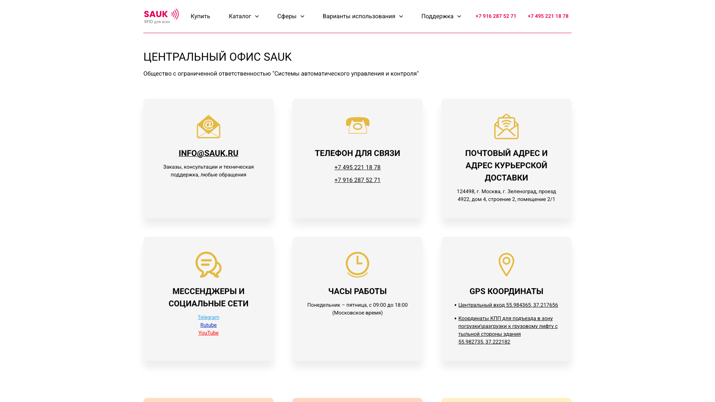Click +7 495 221 18 78 in phone card
Viewport: 715px width, 402px height.
[x=357, y=167]
